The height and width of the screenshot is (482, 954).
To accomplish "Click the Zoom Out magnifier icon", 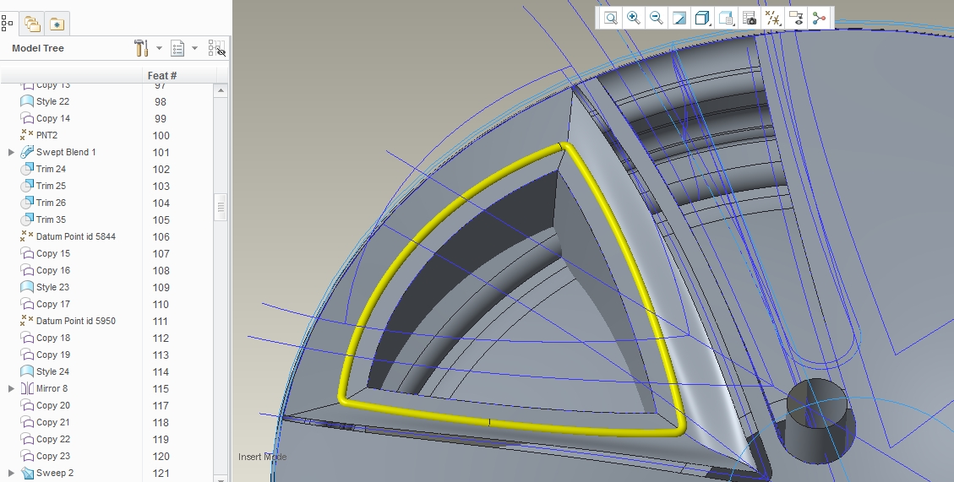I will coord(656,19).
